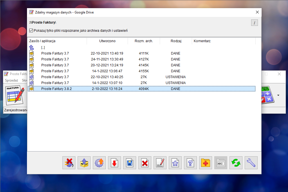
Task: Click the disconnect from remote storage icon
Action: (69, 163)
